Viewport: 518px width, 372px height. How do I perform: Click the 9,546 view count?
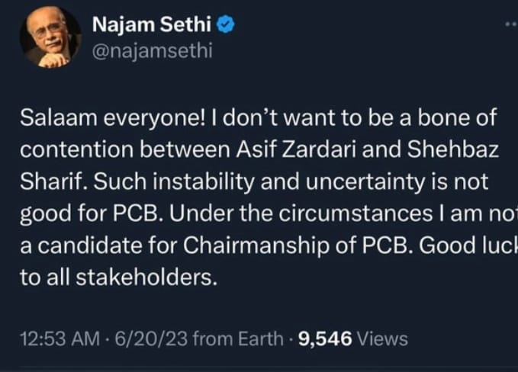[x=325, y=338]
